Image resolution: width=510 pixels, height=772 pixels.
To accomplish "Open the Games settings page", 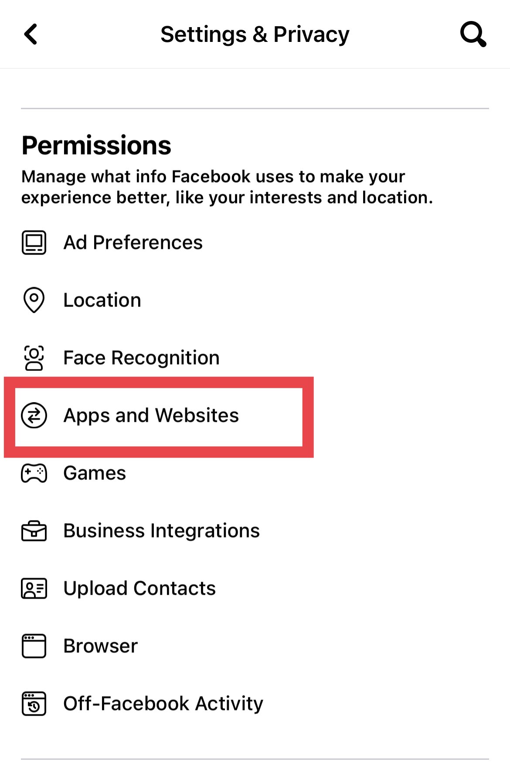I will (94, 473).
